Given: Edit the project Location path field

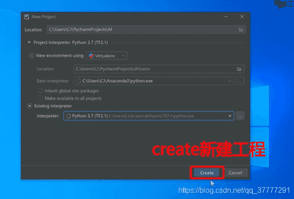Looking at the screenshot, I should click(x=146, y=30).
